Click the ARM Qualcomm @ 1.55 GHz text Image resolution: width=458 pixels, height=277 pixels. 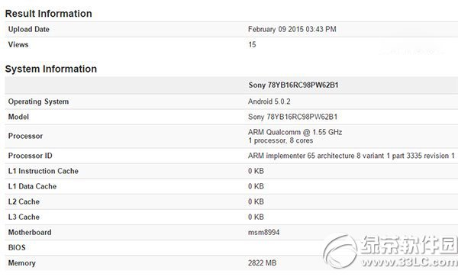pyautogui.click(x=295, y=132)
